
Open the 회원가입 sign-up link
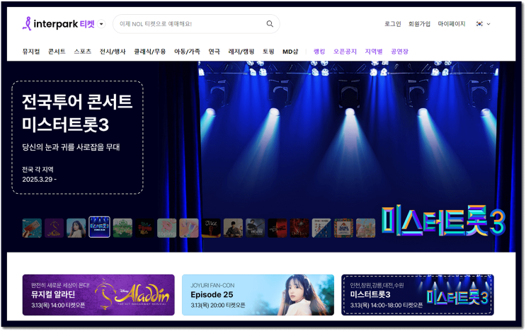click(x=419, y=24)
